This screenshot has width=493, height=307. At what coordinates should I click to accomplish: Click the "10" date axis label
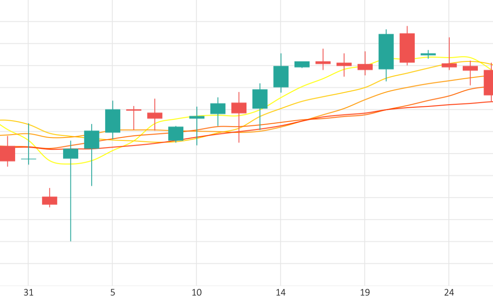(196, 293)
